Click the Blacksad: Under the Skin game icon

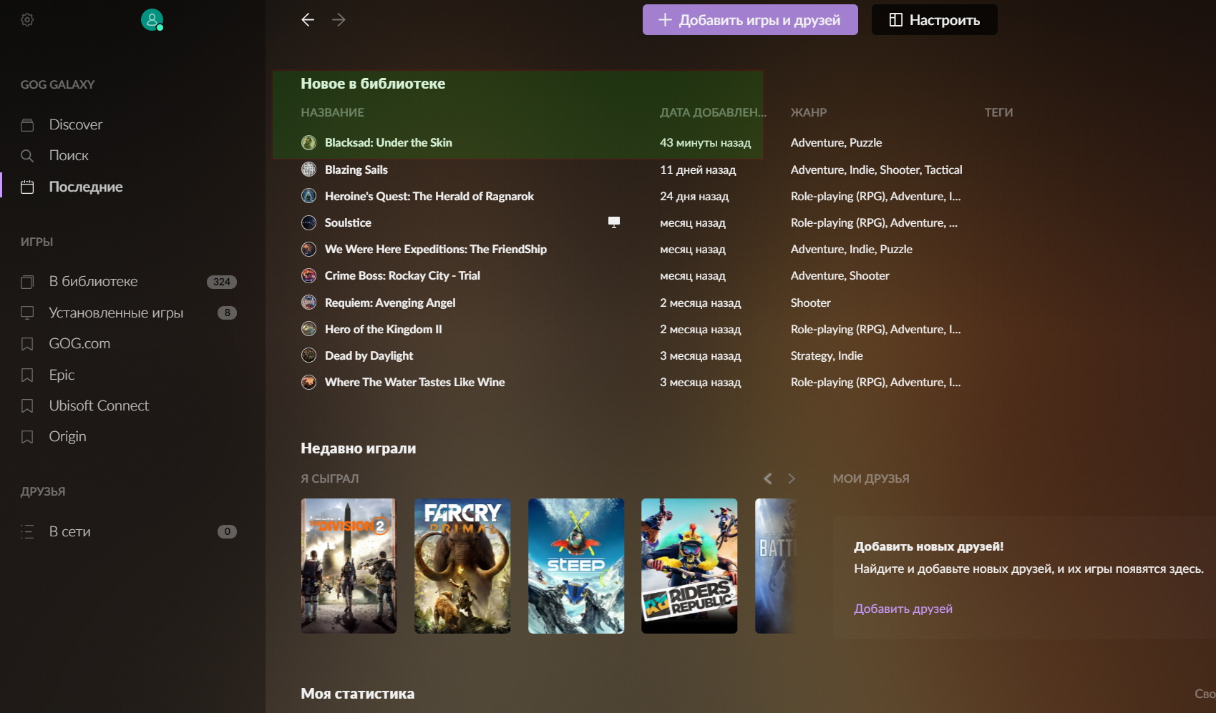pos(308,142)
